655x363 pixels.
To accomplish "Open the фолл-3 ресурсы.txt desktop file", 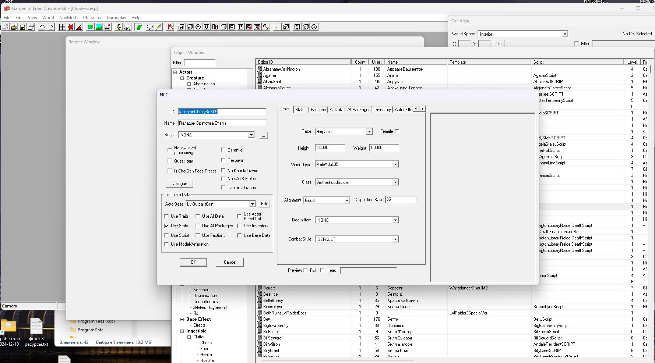I will [36, 332].
